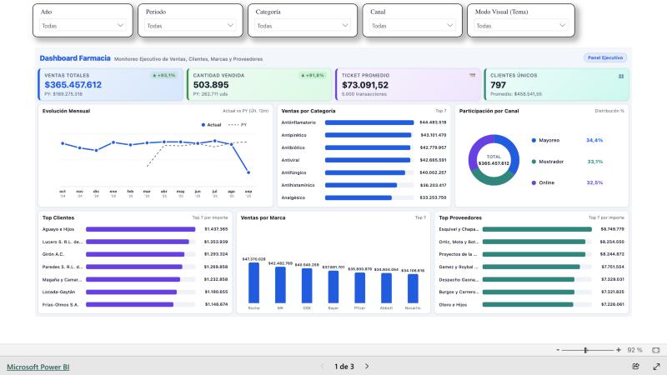Select the Aguayo e Hijos client bar

(x=140, y=229)
